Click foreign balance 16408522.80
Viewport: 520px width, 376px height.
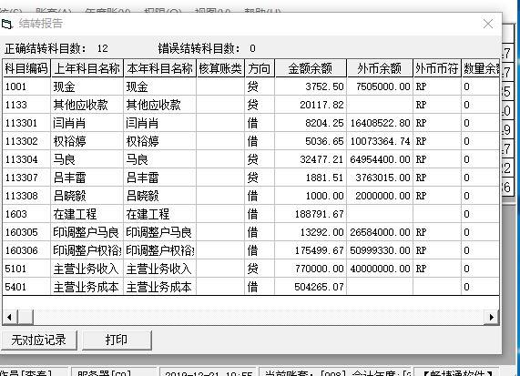(x=381, y=123)
